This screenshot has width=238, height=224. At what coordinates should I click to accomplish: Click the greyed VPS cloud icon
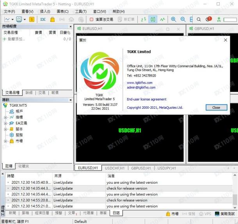(71, 20)
